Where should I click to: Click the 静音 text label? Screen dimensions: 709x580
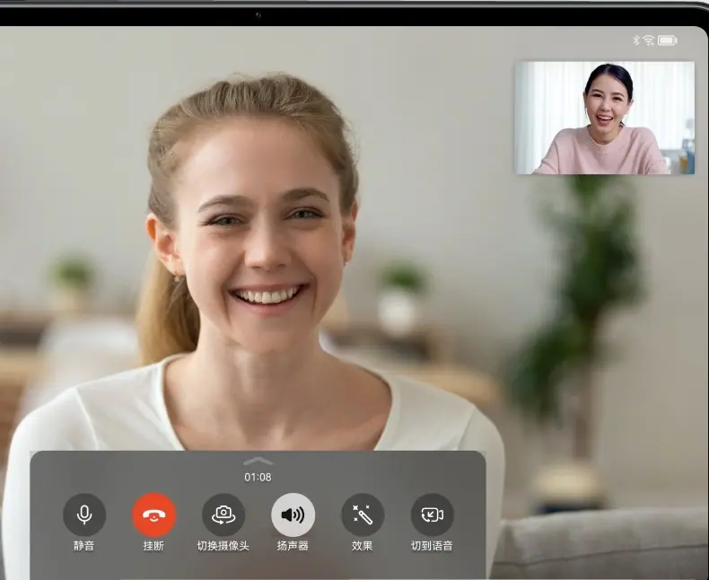tap(84, 546)
